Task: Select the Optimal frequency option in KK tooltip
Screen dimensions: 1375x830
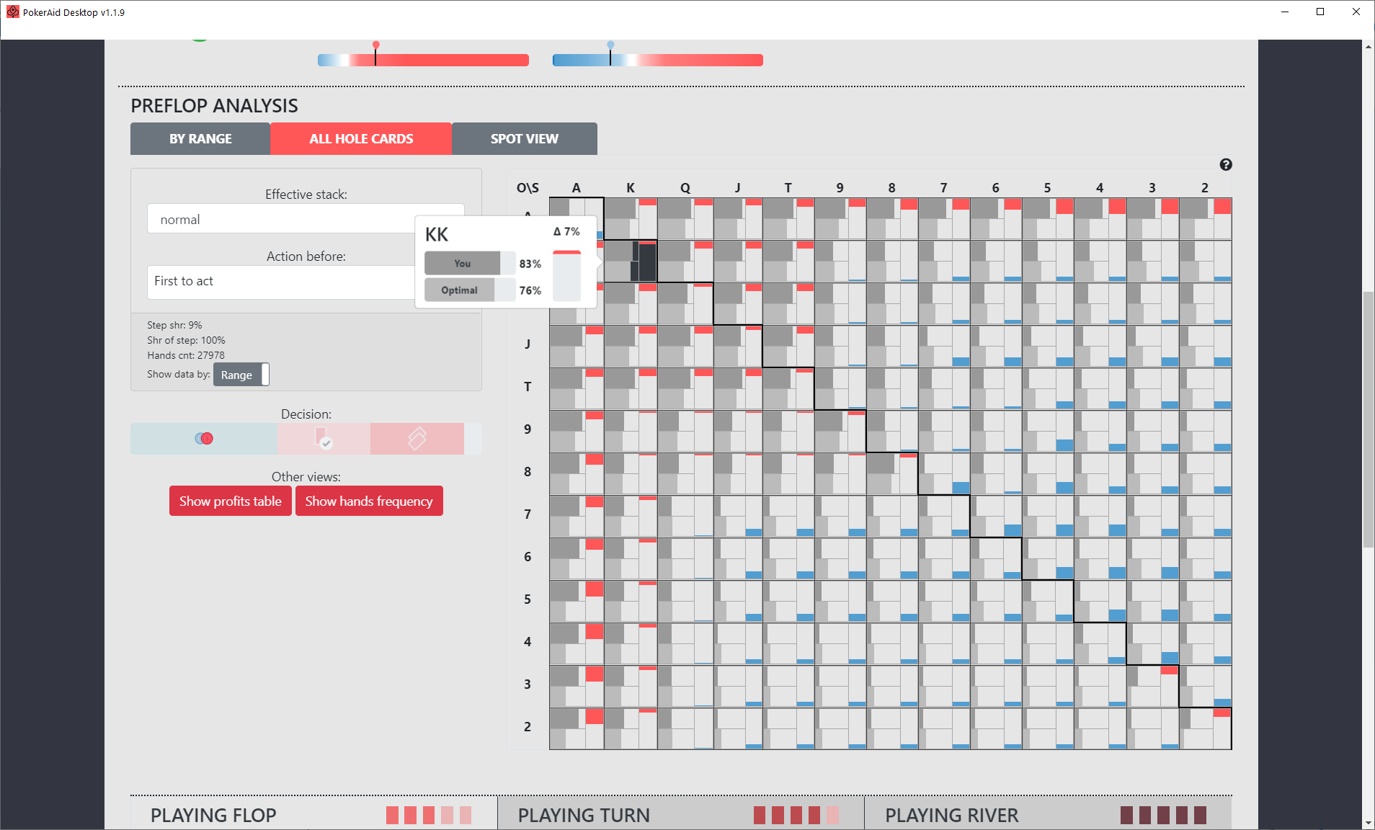Action: click(x=459, y=290)
